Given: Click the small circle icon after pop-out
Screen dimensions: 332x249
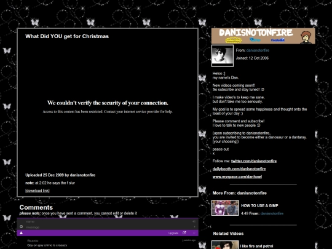Looking at the screenshot, I should click(194, 233).
